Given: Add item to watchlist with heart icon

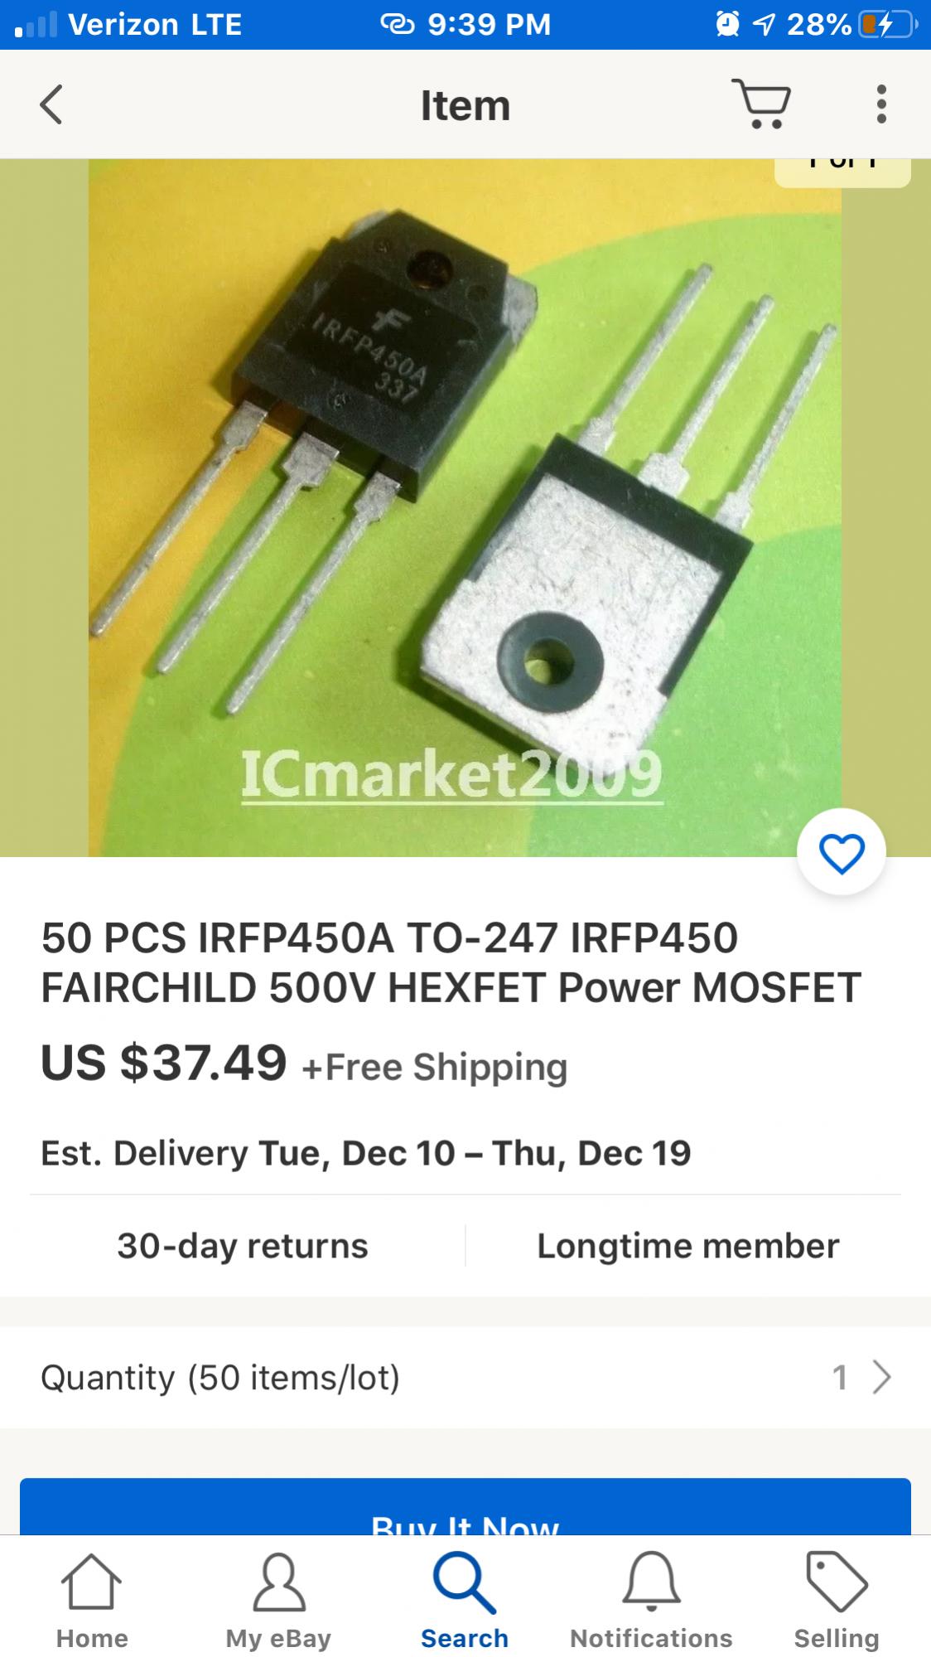Looking at the screenshot, I should pos(842,853).
